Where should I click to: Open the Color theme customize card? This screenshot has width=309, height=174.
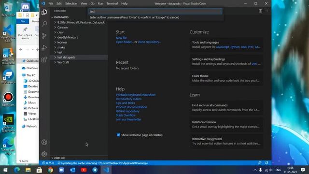click(226, 78)
